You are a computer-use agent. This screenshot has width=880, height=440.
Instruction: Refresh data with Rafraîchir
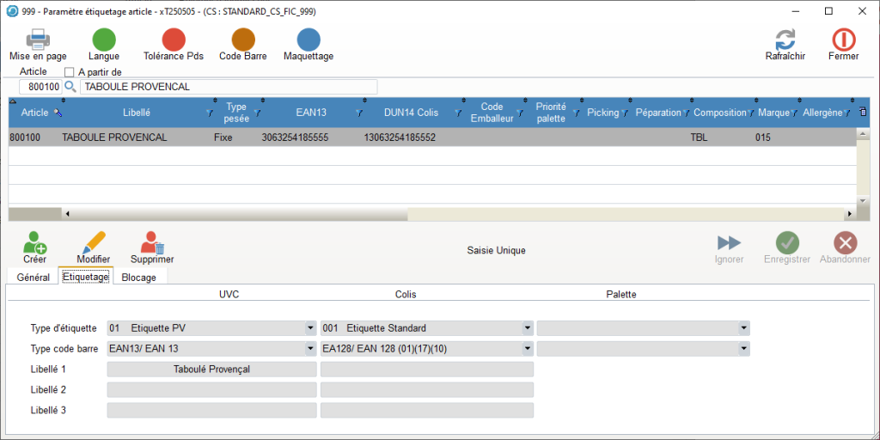(x=785, y=40)
